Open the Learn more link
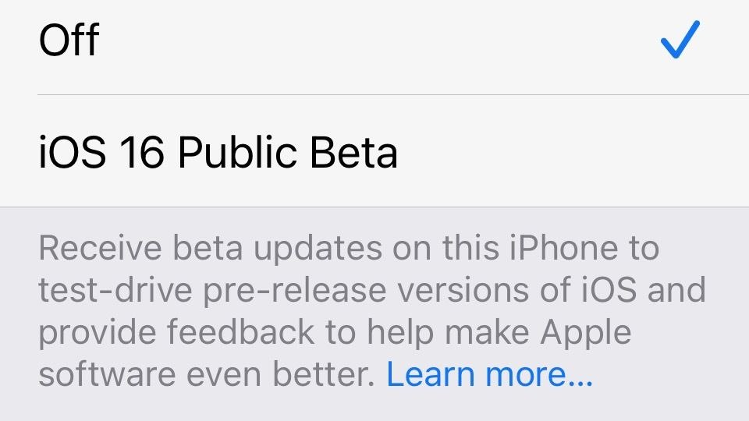The height and width of the screenshot is (421, 749). (x=490, y=373)
